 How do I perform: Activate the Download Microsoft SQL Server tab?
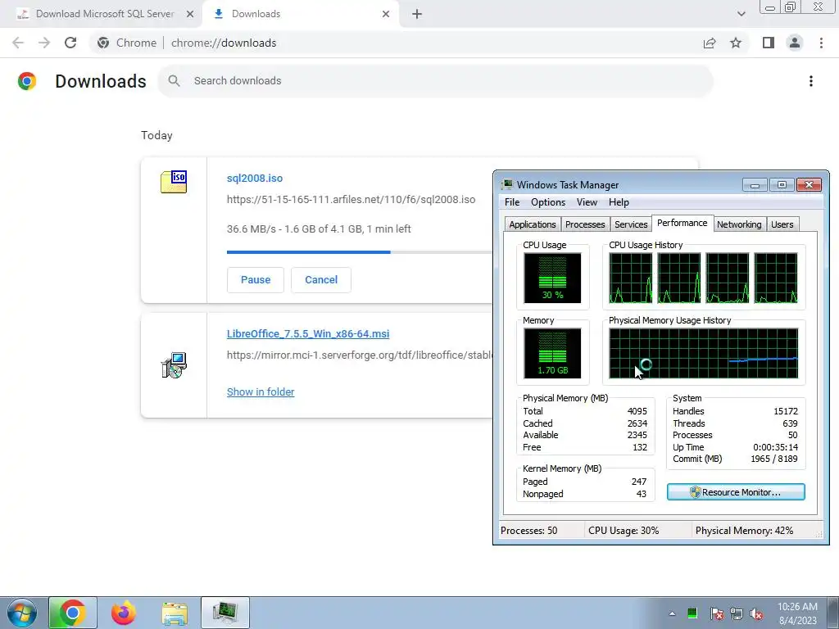coord(104,14)
